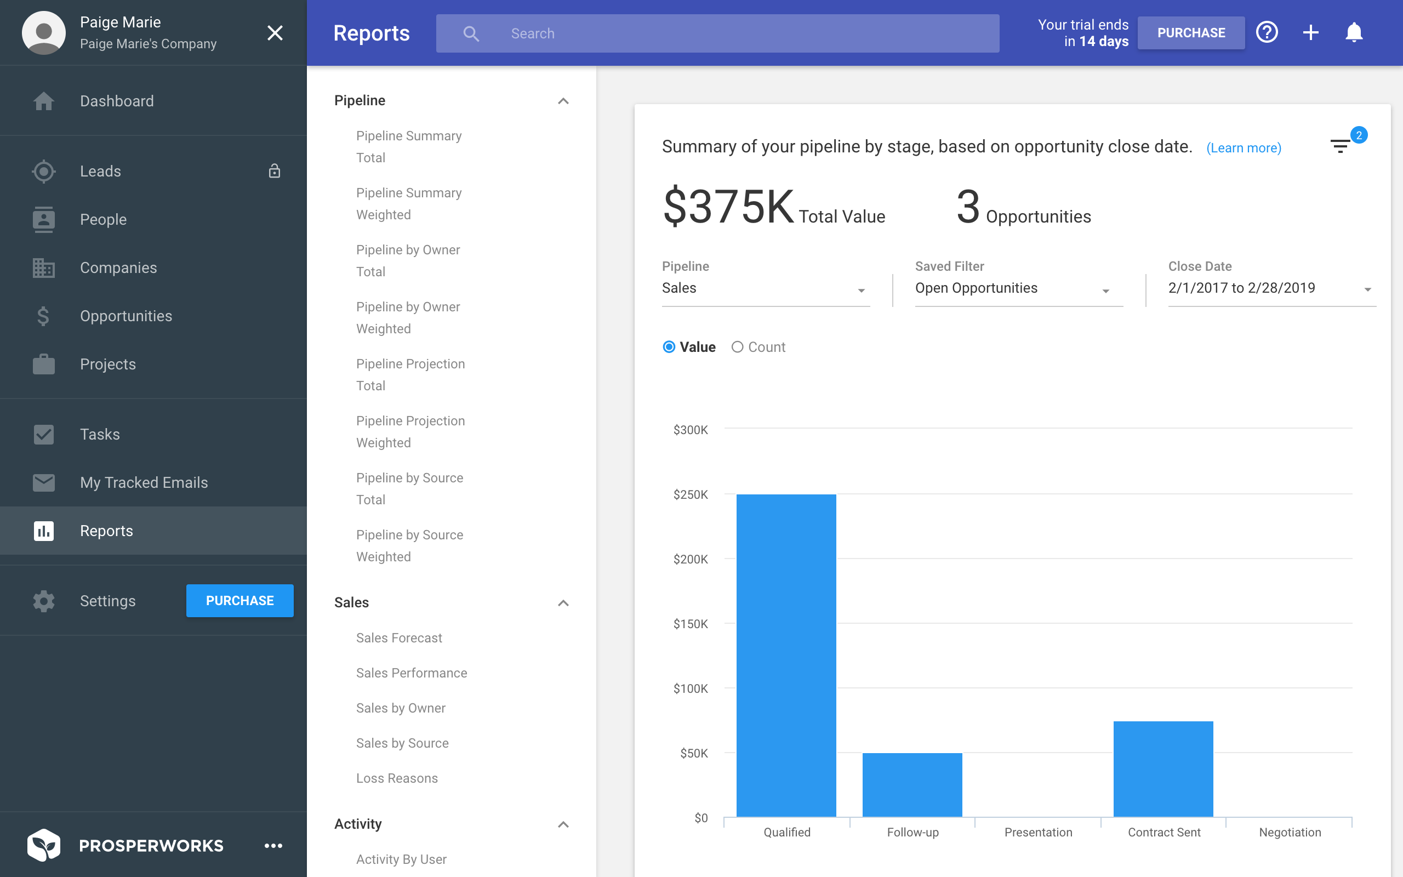Image resolution: width=1403 pixels, height=877 pixels.
Task: Close the sidebar with X icon
Action: click(x=275, y=32)
